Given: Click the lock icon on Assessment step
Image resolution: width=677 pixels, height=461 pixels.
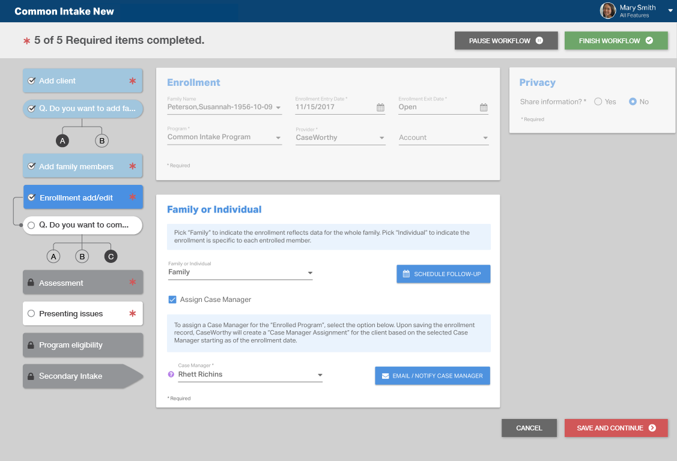Looking at the screenshot, I should [31, 283].
